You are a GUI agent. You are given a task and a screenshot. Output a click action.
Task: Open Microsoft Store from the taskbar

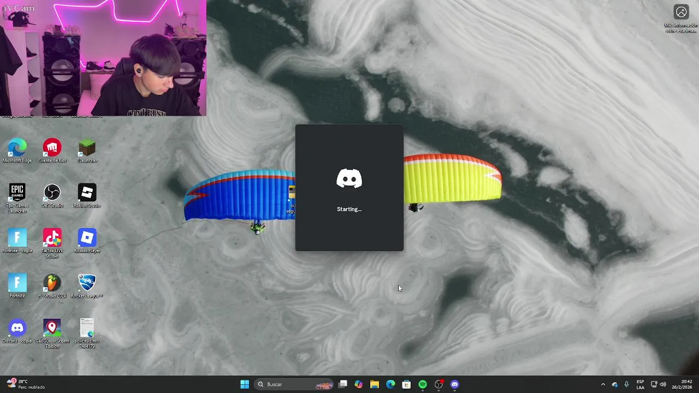click(406, 384)
